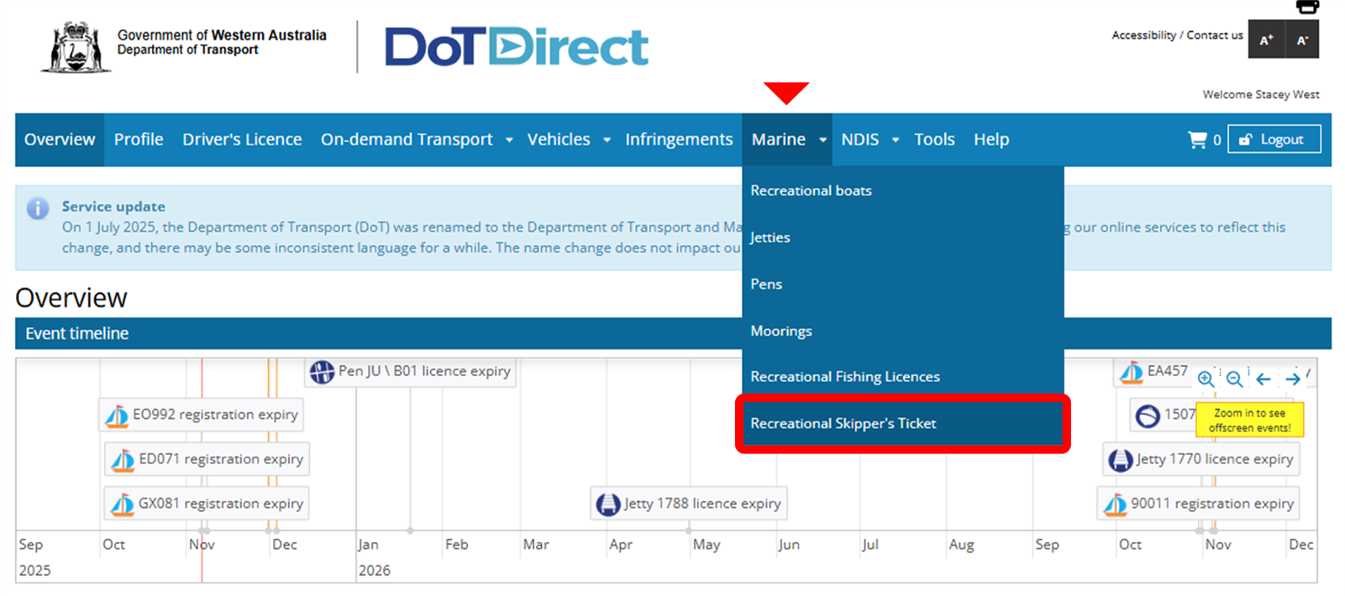Zoom in on the event timeline
Screen dimensions: 1345x596
point(1206,379)
